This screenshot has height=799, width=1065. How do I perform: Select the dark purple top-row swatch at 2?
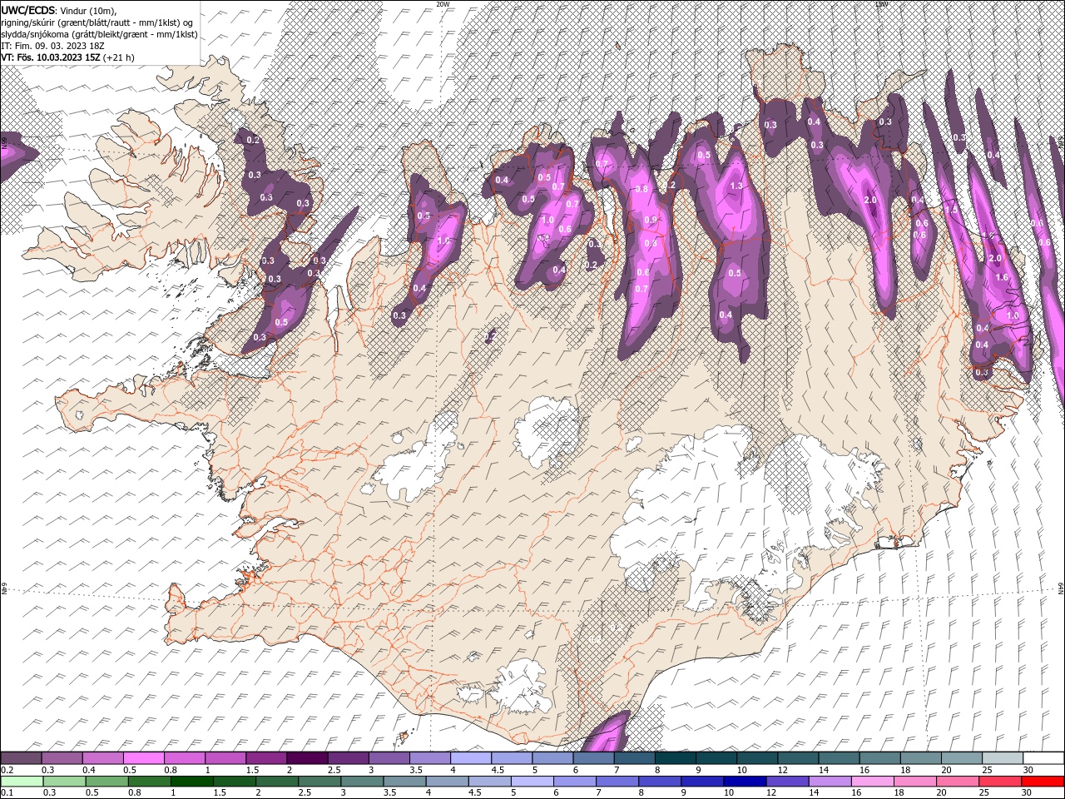tap(307, 758)
